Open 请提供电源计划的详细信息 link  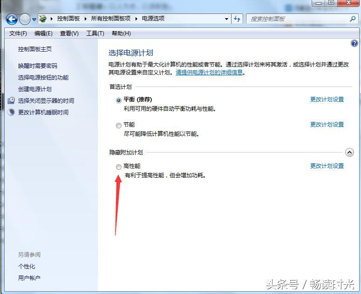[209, 73]
